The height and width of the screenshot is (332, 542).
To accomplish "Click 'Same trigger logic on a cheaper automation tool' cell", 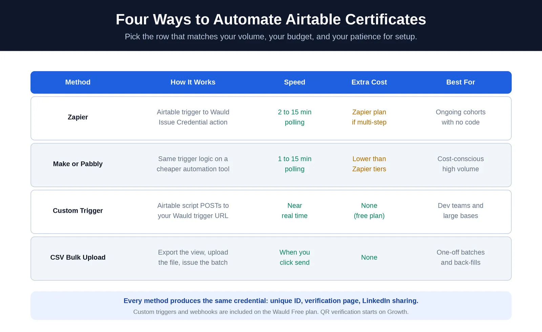I will [x=193, y=164].
